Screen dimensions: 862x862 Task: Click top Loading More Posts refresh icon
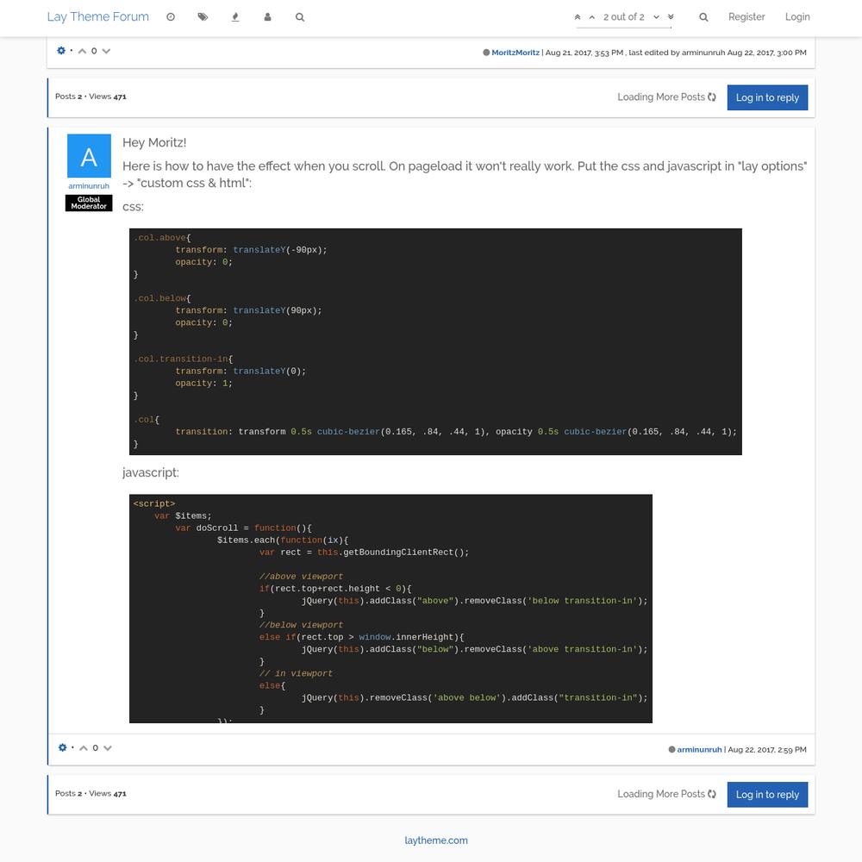pyautogui.click(x=712, y=97)
